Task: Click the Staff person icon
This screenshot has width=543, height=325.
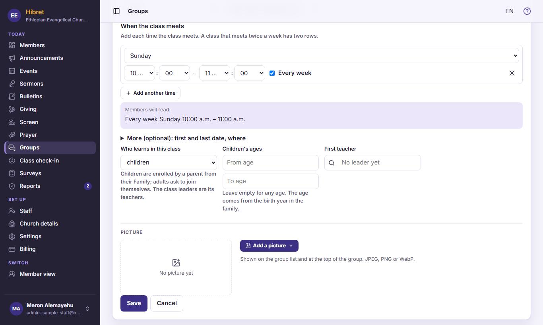Action: tap(12, 211)
